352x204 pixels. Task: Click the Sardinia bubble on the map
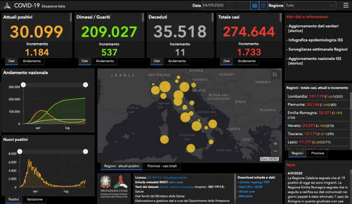pyautogui.click(x=164, y=139)
